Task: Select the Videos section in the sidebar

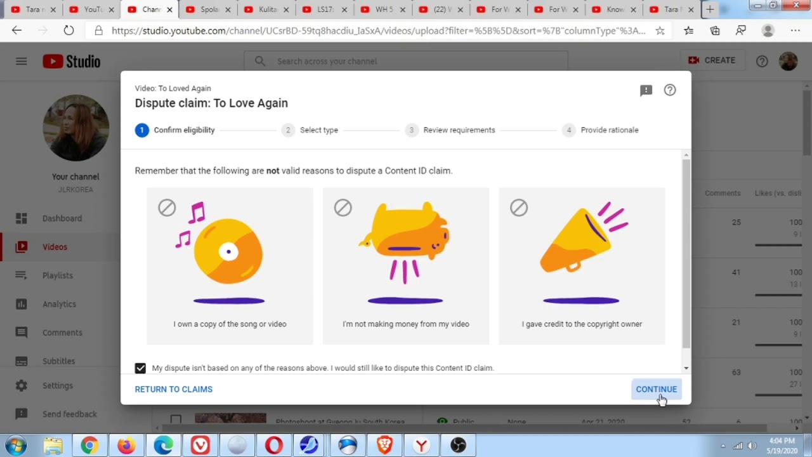Action: coord(55,247)
